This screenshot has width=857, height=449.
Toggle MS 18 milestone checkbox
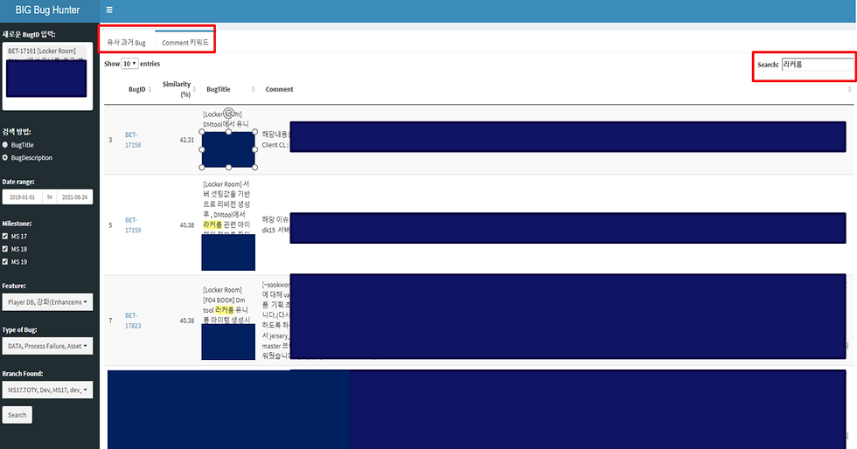[x=5, y=249]
